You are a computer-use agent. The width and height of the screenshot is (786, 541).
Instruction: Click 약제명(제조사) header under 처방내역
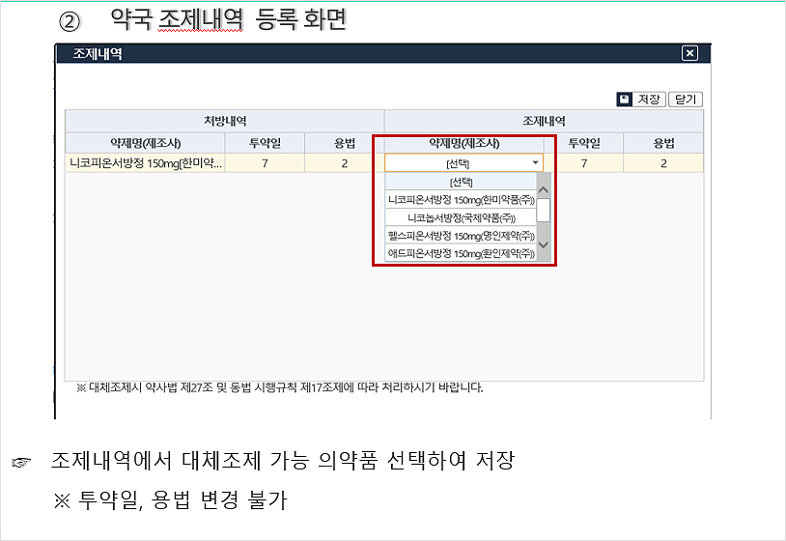coord(146,143)
